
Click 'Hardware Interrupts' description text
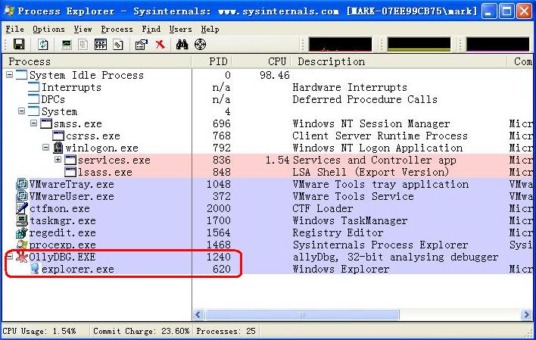[x=350, y=87]
